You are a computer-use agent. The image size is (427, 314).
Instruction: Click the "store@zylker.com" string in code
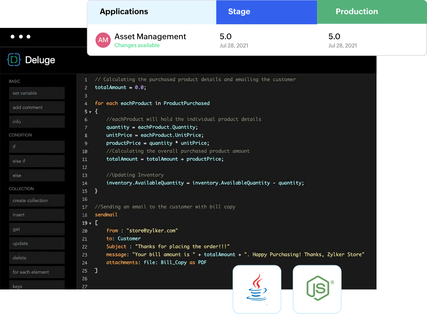(152, 231)
